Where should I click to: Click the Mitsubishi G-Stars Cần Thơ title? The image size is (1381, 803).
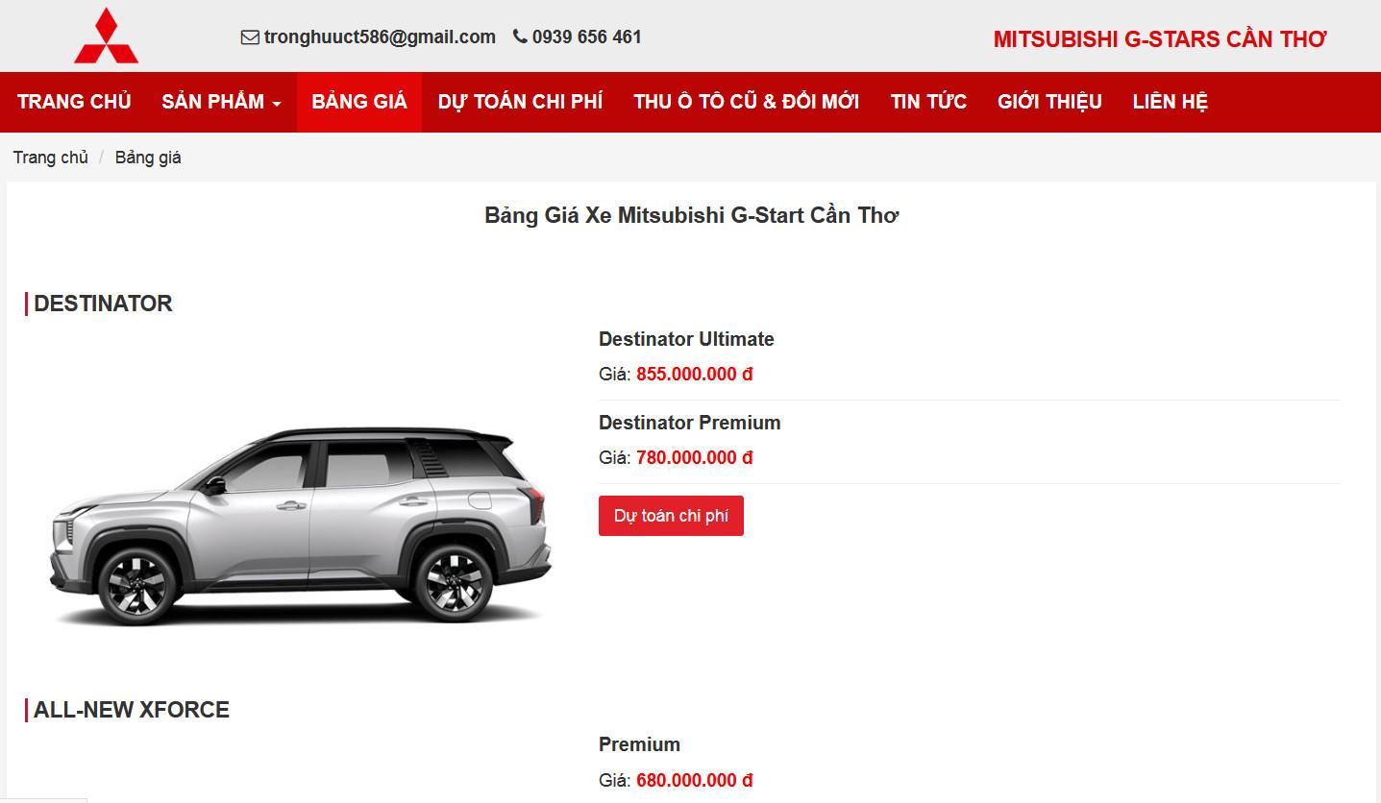click(x=1160, y=39)
